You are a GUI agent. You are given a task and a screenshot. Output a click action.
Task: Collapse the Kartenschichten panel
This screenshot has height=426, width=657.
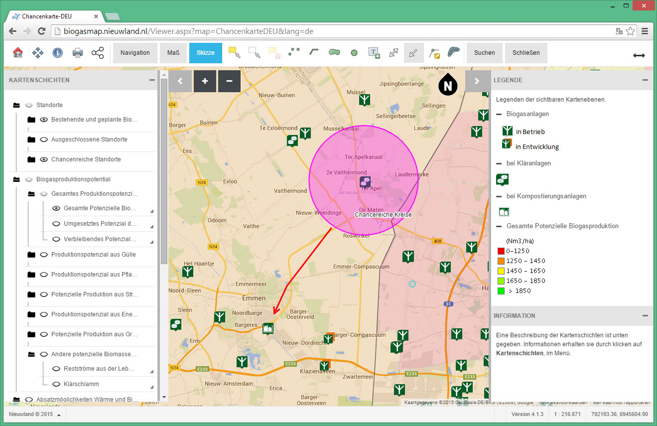152,80
